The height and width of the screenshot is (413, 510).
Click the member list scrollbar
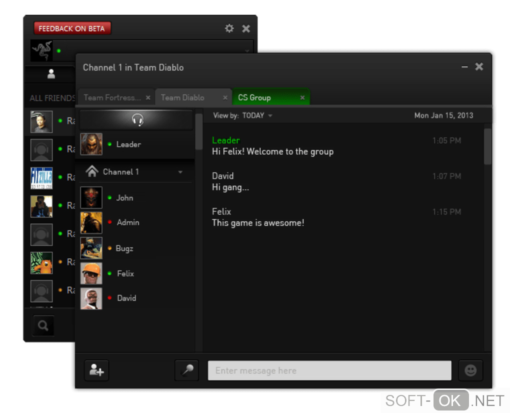click(x=198, y=131)
